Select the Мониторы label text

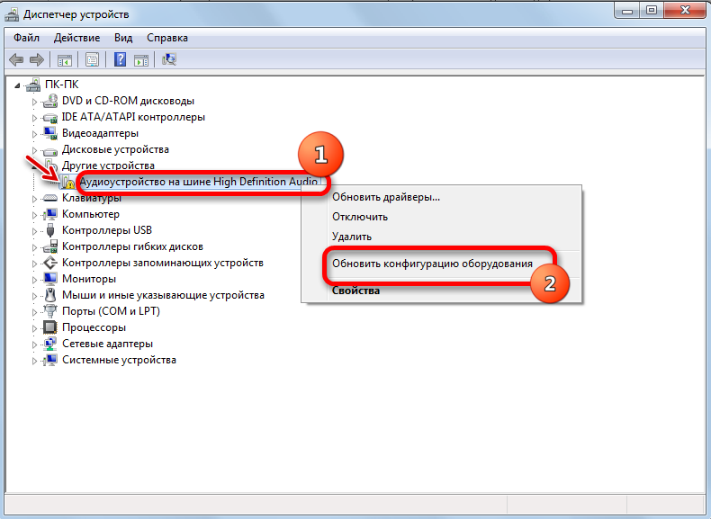coord(89,279)
